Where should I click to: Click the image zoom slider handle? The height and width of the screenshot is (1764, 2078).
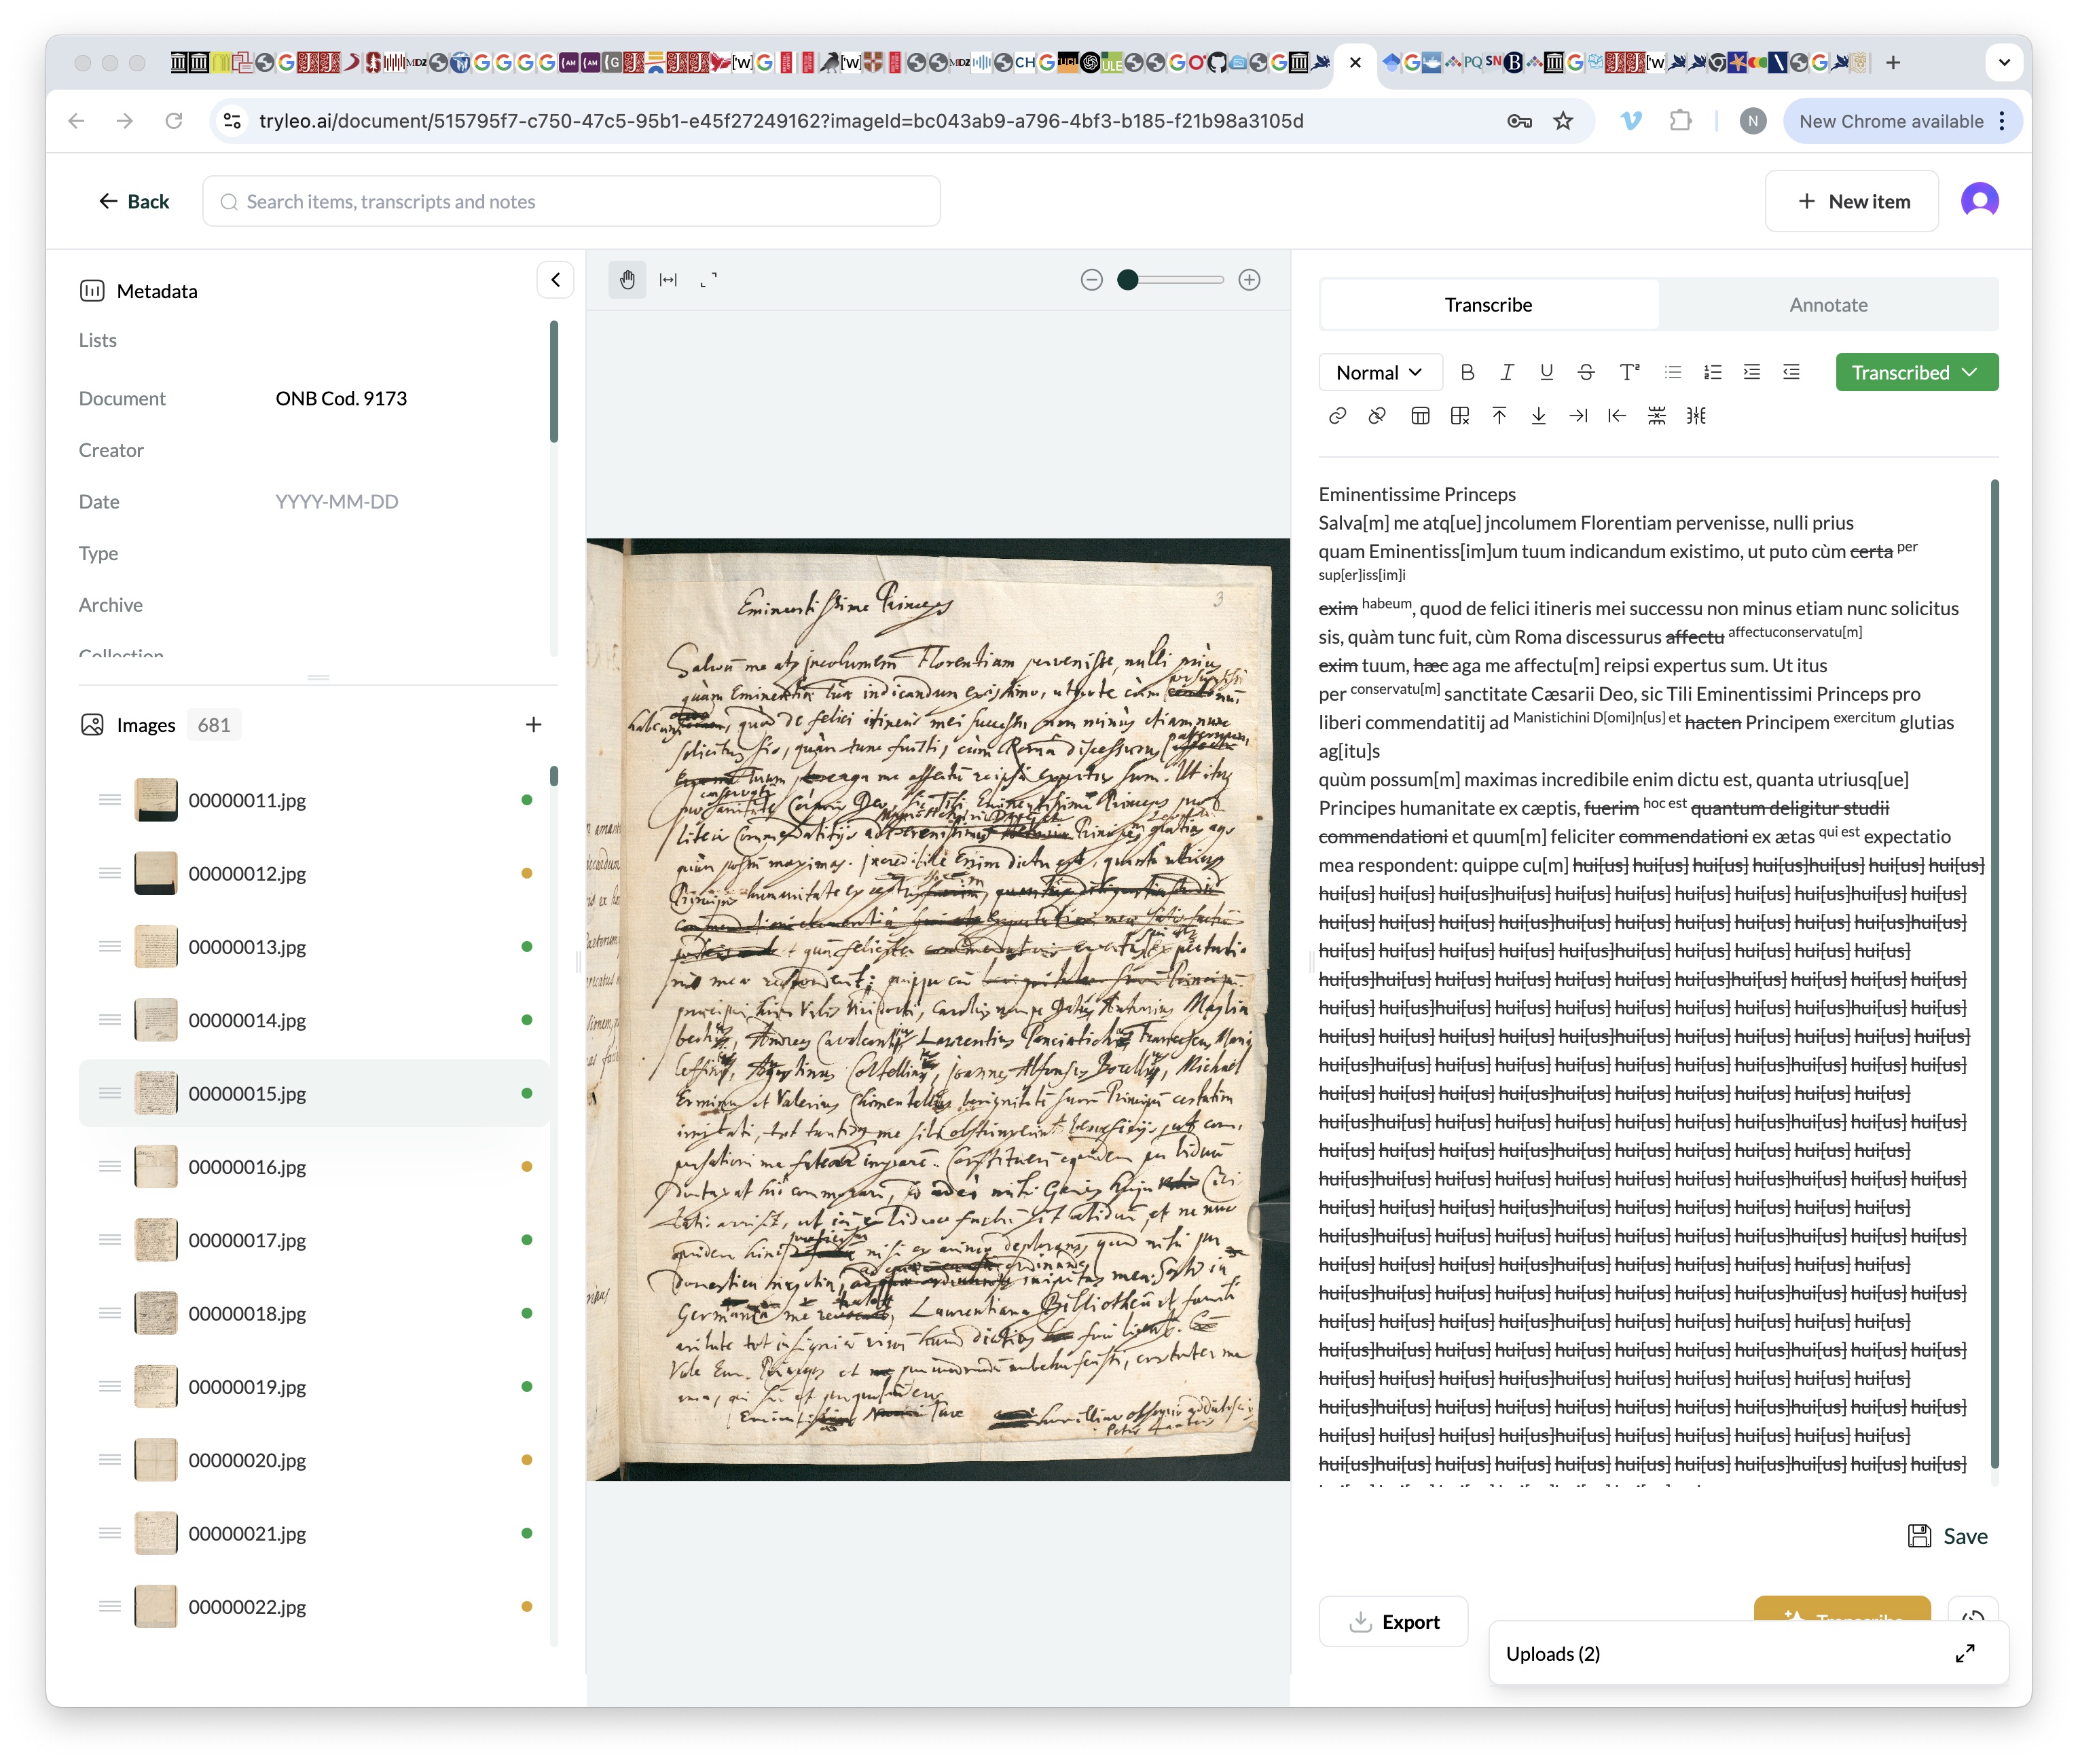click(1128, 280)
